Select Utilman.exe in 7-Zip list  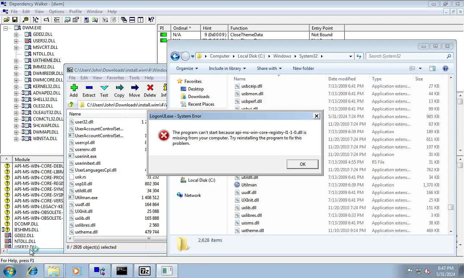86,198
